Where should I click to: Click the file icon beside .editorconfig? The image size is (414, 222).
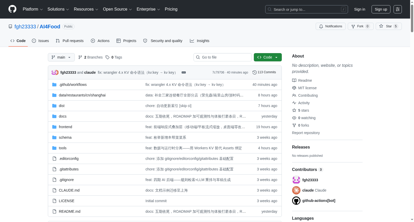click(54, 159)
